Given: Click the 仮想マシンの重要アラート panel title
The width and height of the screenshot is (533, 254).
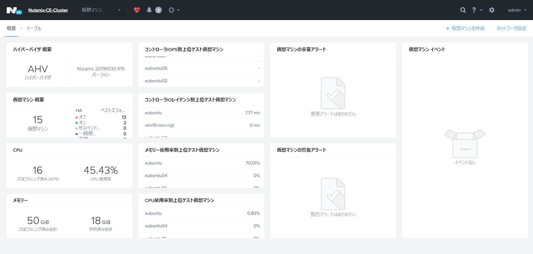Looking at the screenshot, I should tap(301, 49).
